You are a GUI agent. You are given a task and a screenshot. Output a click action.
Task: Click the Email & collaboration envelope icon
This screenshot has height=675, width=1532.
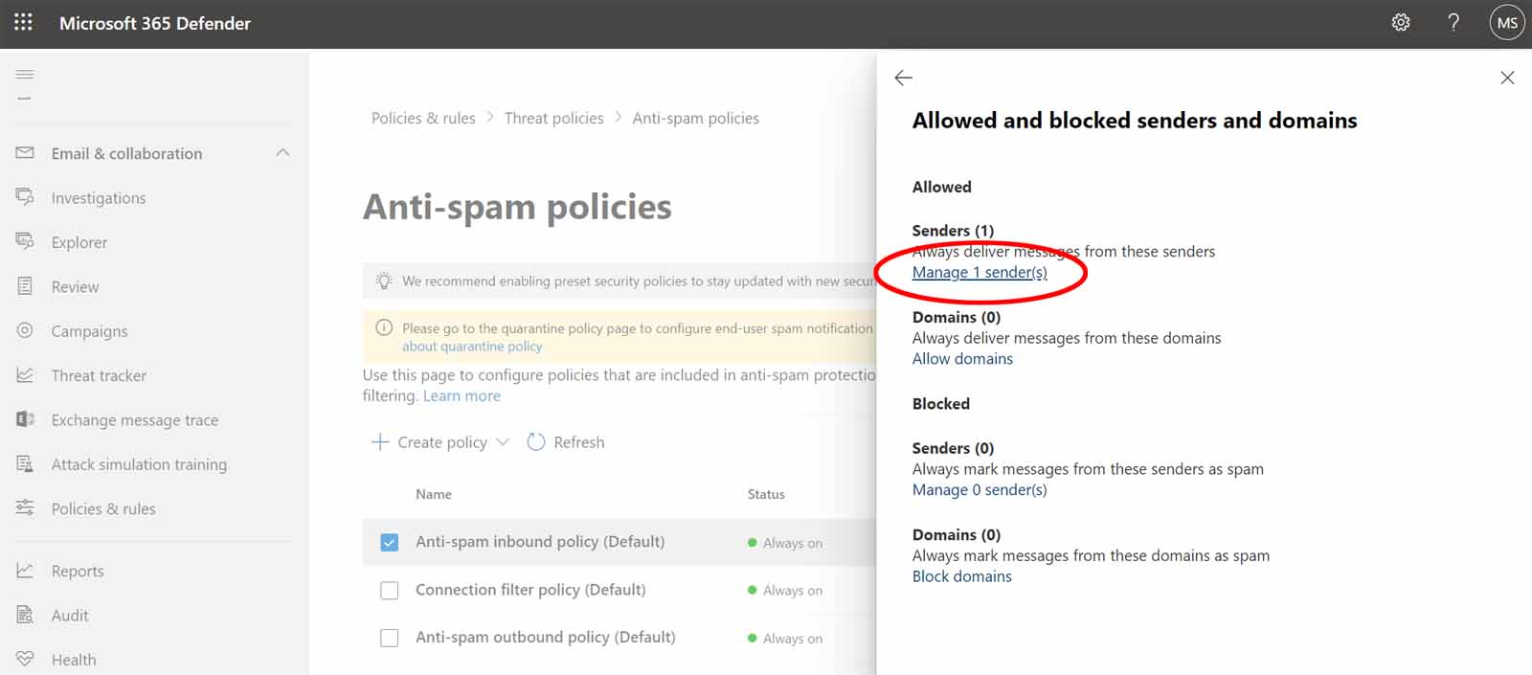tap(25, 153)
